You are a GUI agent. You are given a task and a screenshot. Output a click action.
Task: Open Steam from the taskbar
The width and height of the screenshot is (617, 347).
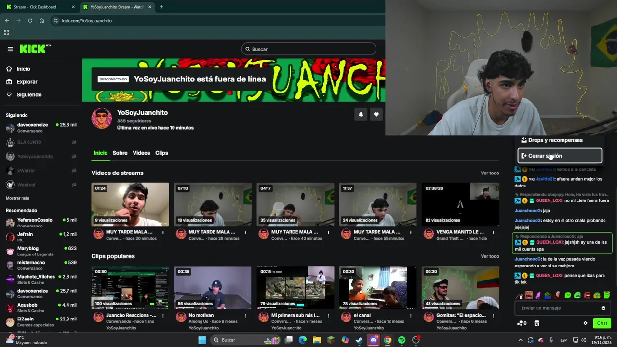pos(359,340)
